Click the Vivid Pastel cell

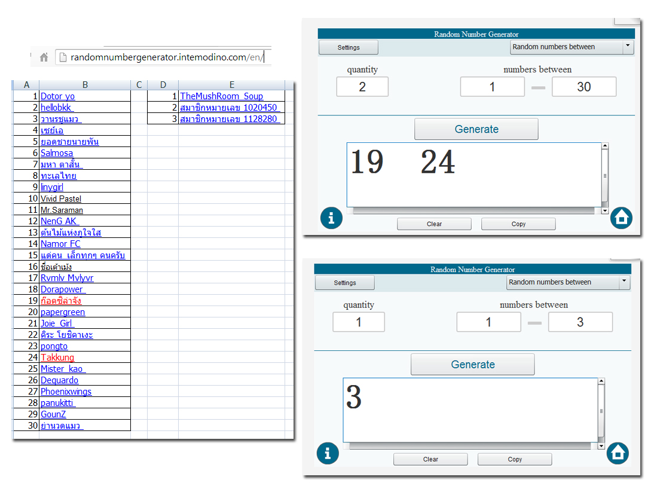point(85,198)
